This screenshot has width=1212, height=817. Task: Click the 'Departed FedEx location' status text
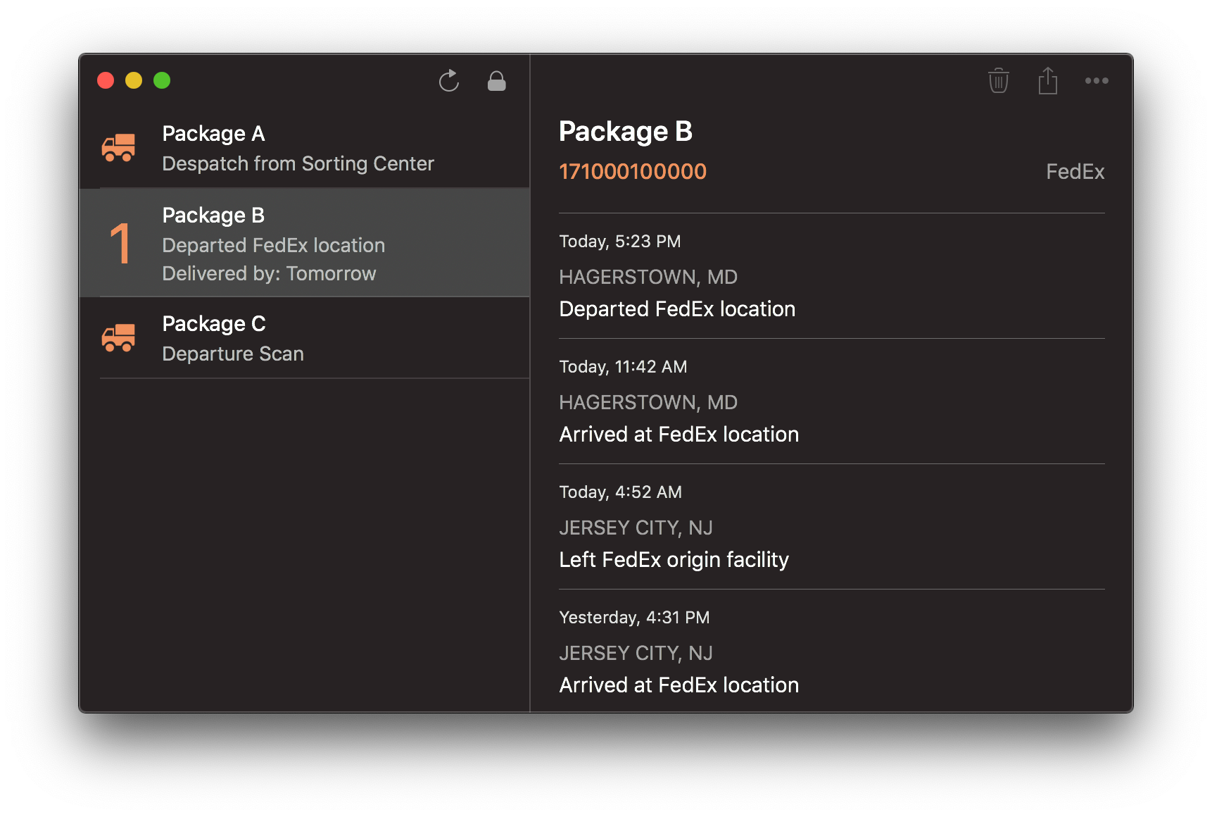(x=677, y=308)
